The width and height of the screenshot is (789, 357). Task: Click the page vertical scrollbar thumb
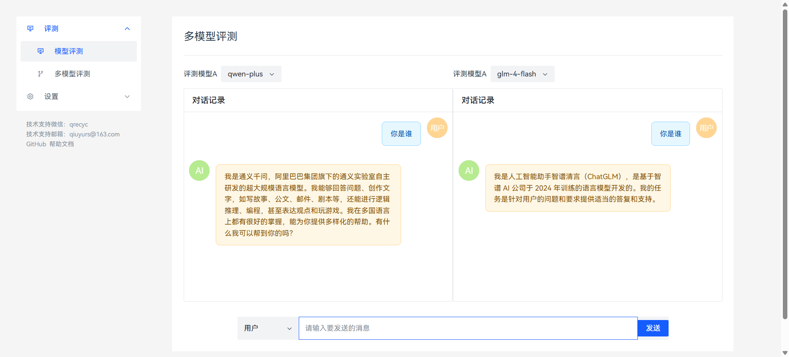click(x=785, y=164)
